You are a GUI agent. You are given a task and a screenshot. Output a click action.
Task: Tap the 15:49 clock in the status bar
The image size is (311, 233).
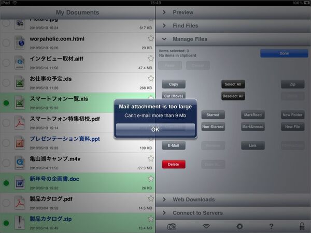(155, 3)
